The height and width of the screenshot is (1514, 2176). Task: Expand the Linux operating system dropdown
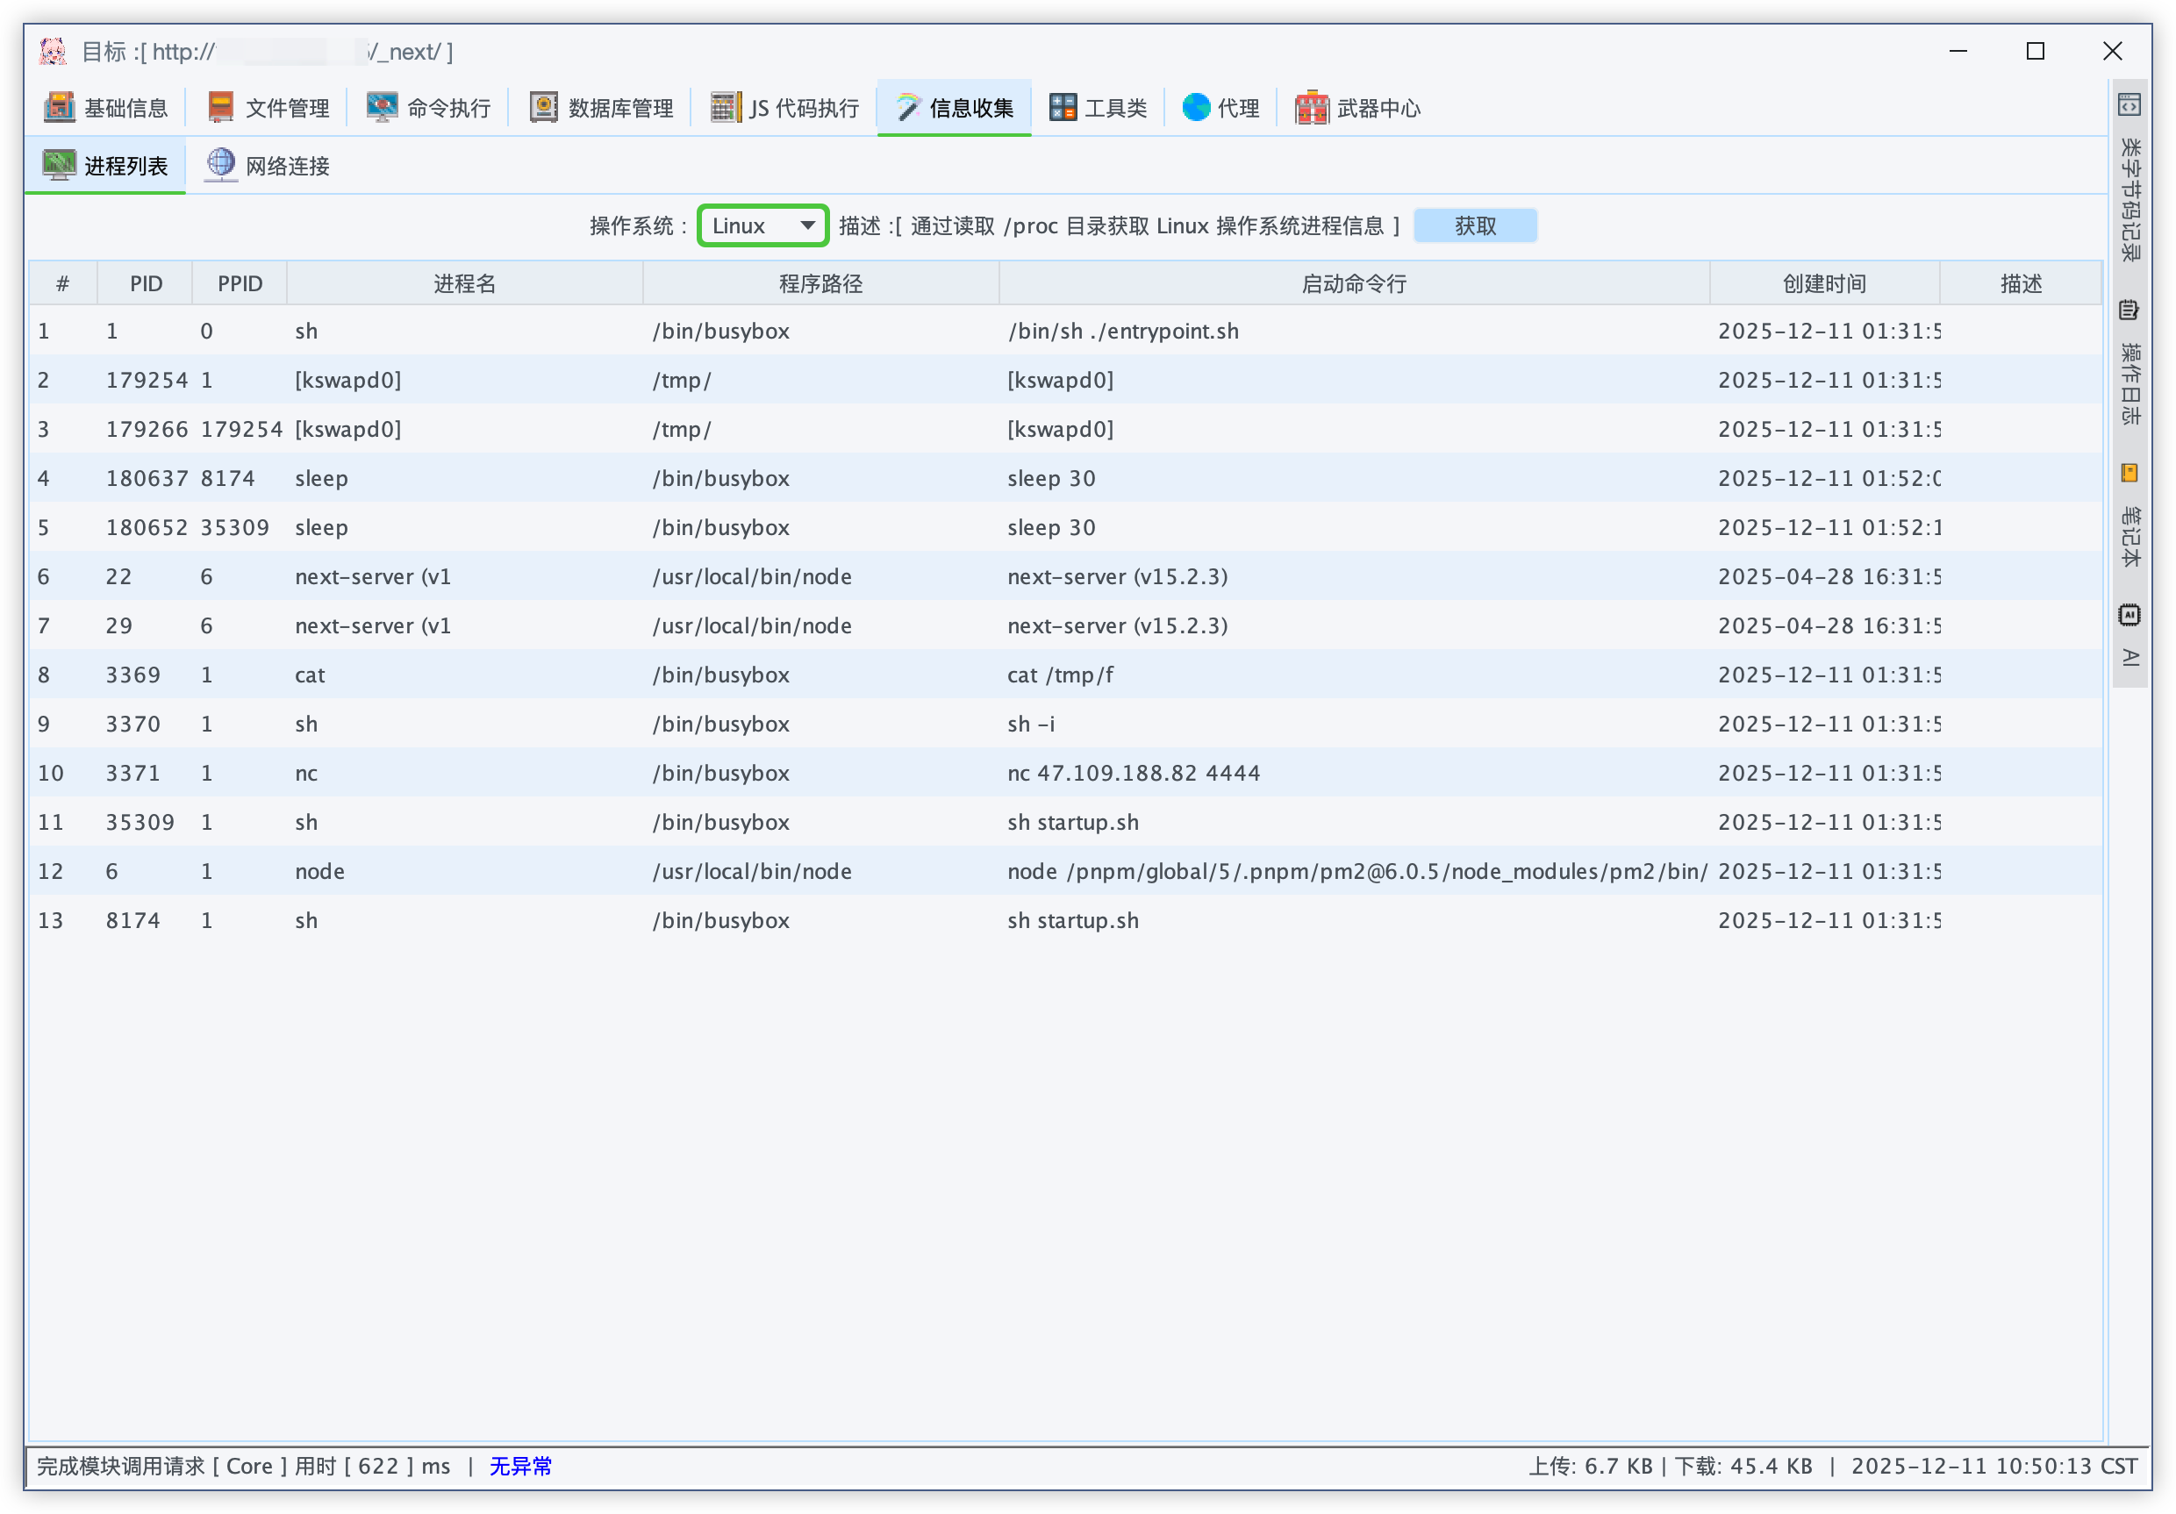tap(763, 225)
